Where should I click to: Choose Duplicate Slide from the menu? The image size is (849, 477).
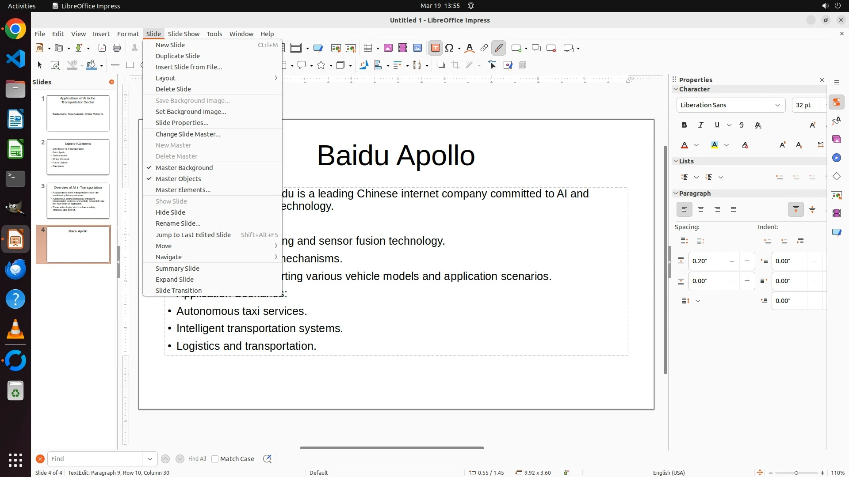(x=178, y=56)
